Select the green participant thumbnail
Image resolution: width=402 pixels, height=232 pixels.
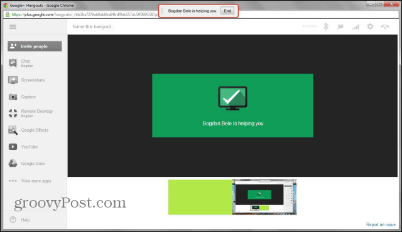coord(200,198)
